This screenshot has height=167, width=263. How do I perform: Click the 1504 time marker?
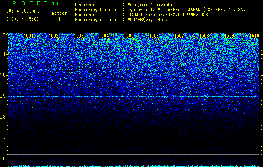104,36
